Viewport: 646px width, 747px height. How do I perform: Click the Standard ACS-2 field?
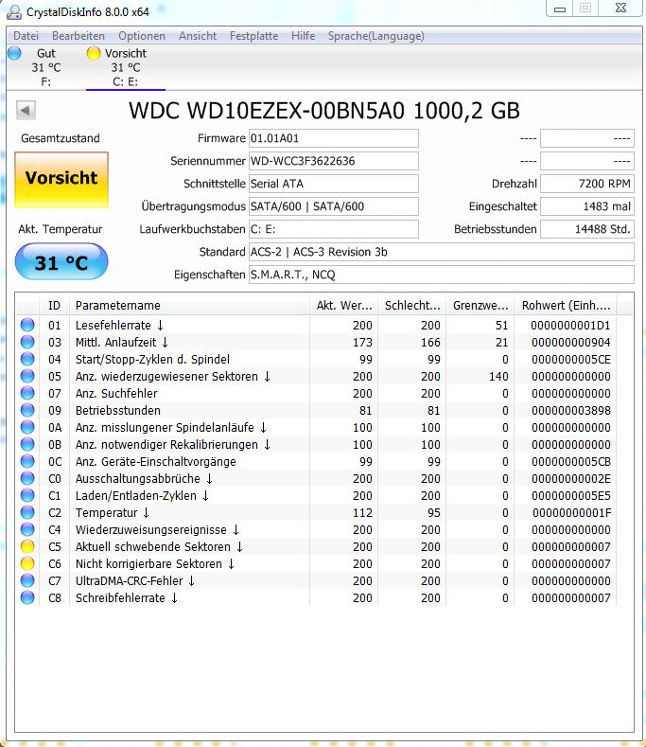click(x=442, y=252)
